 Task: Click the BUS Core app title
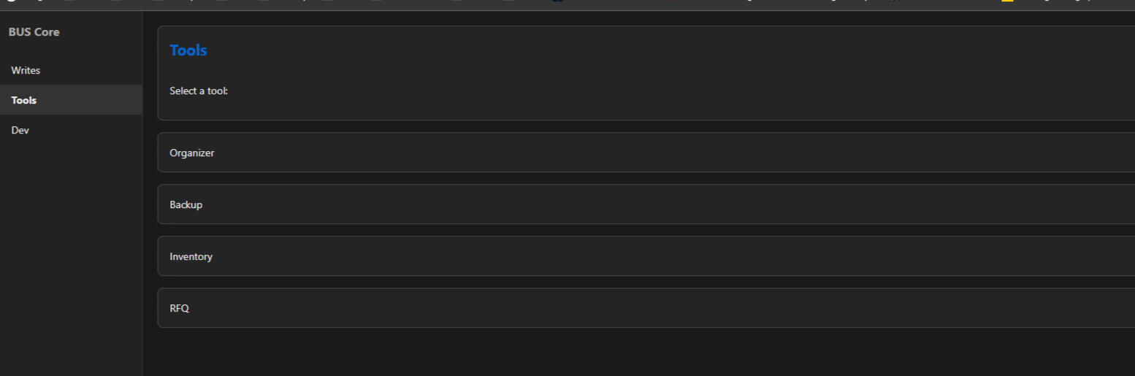coord(34,32)
